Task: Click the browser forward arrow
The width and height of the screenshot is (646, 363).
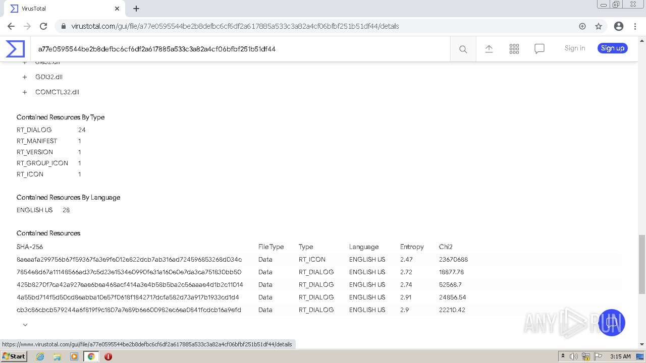Action: coord(27,26)
